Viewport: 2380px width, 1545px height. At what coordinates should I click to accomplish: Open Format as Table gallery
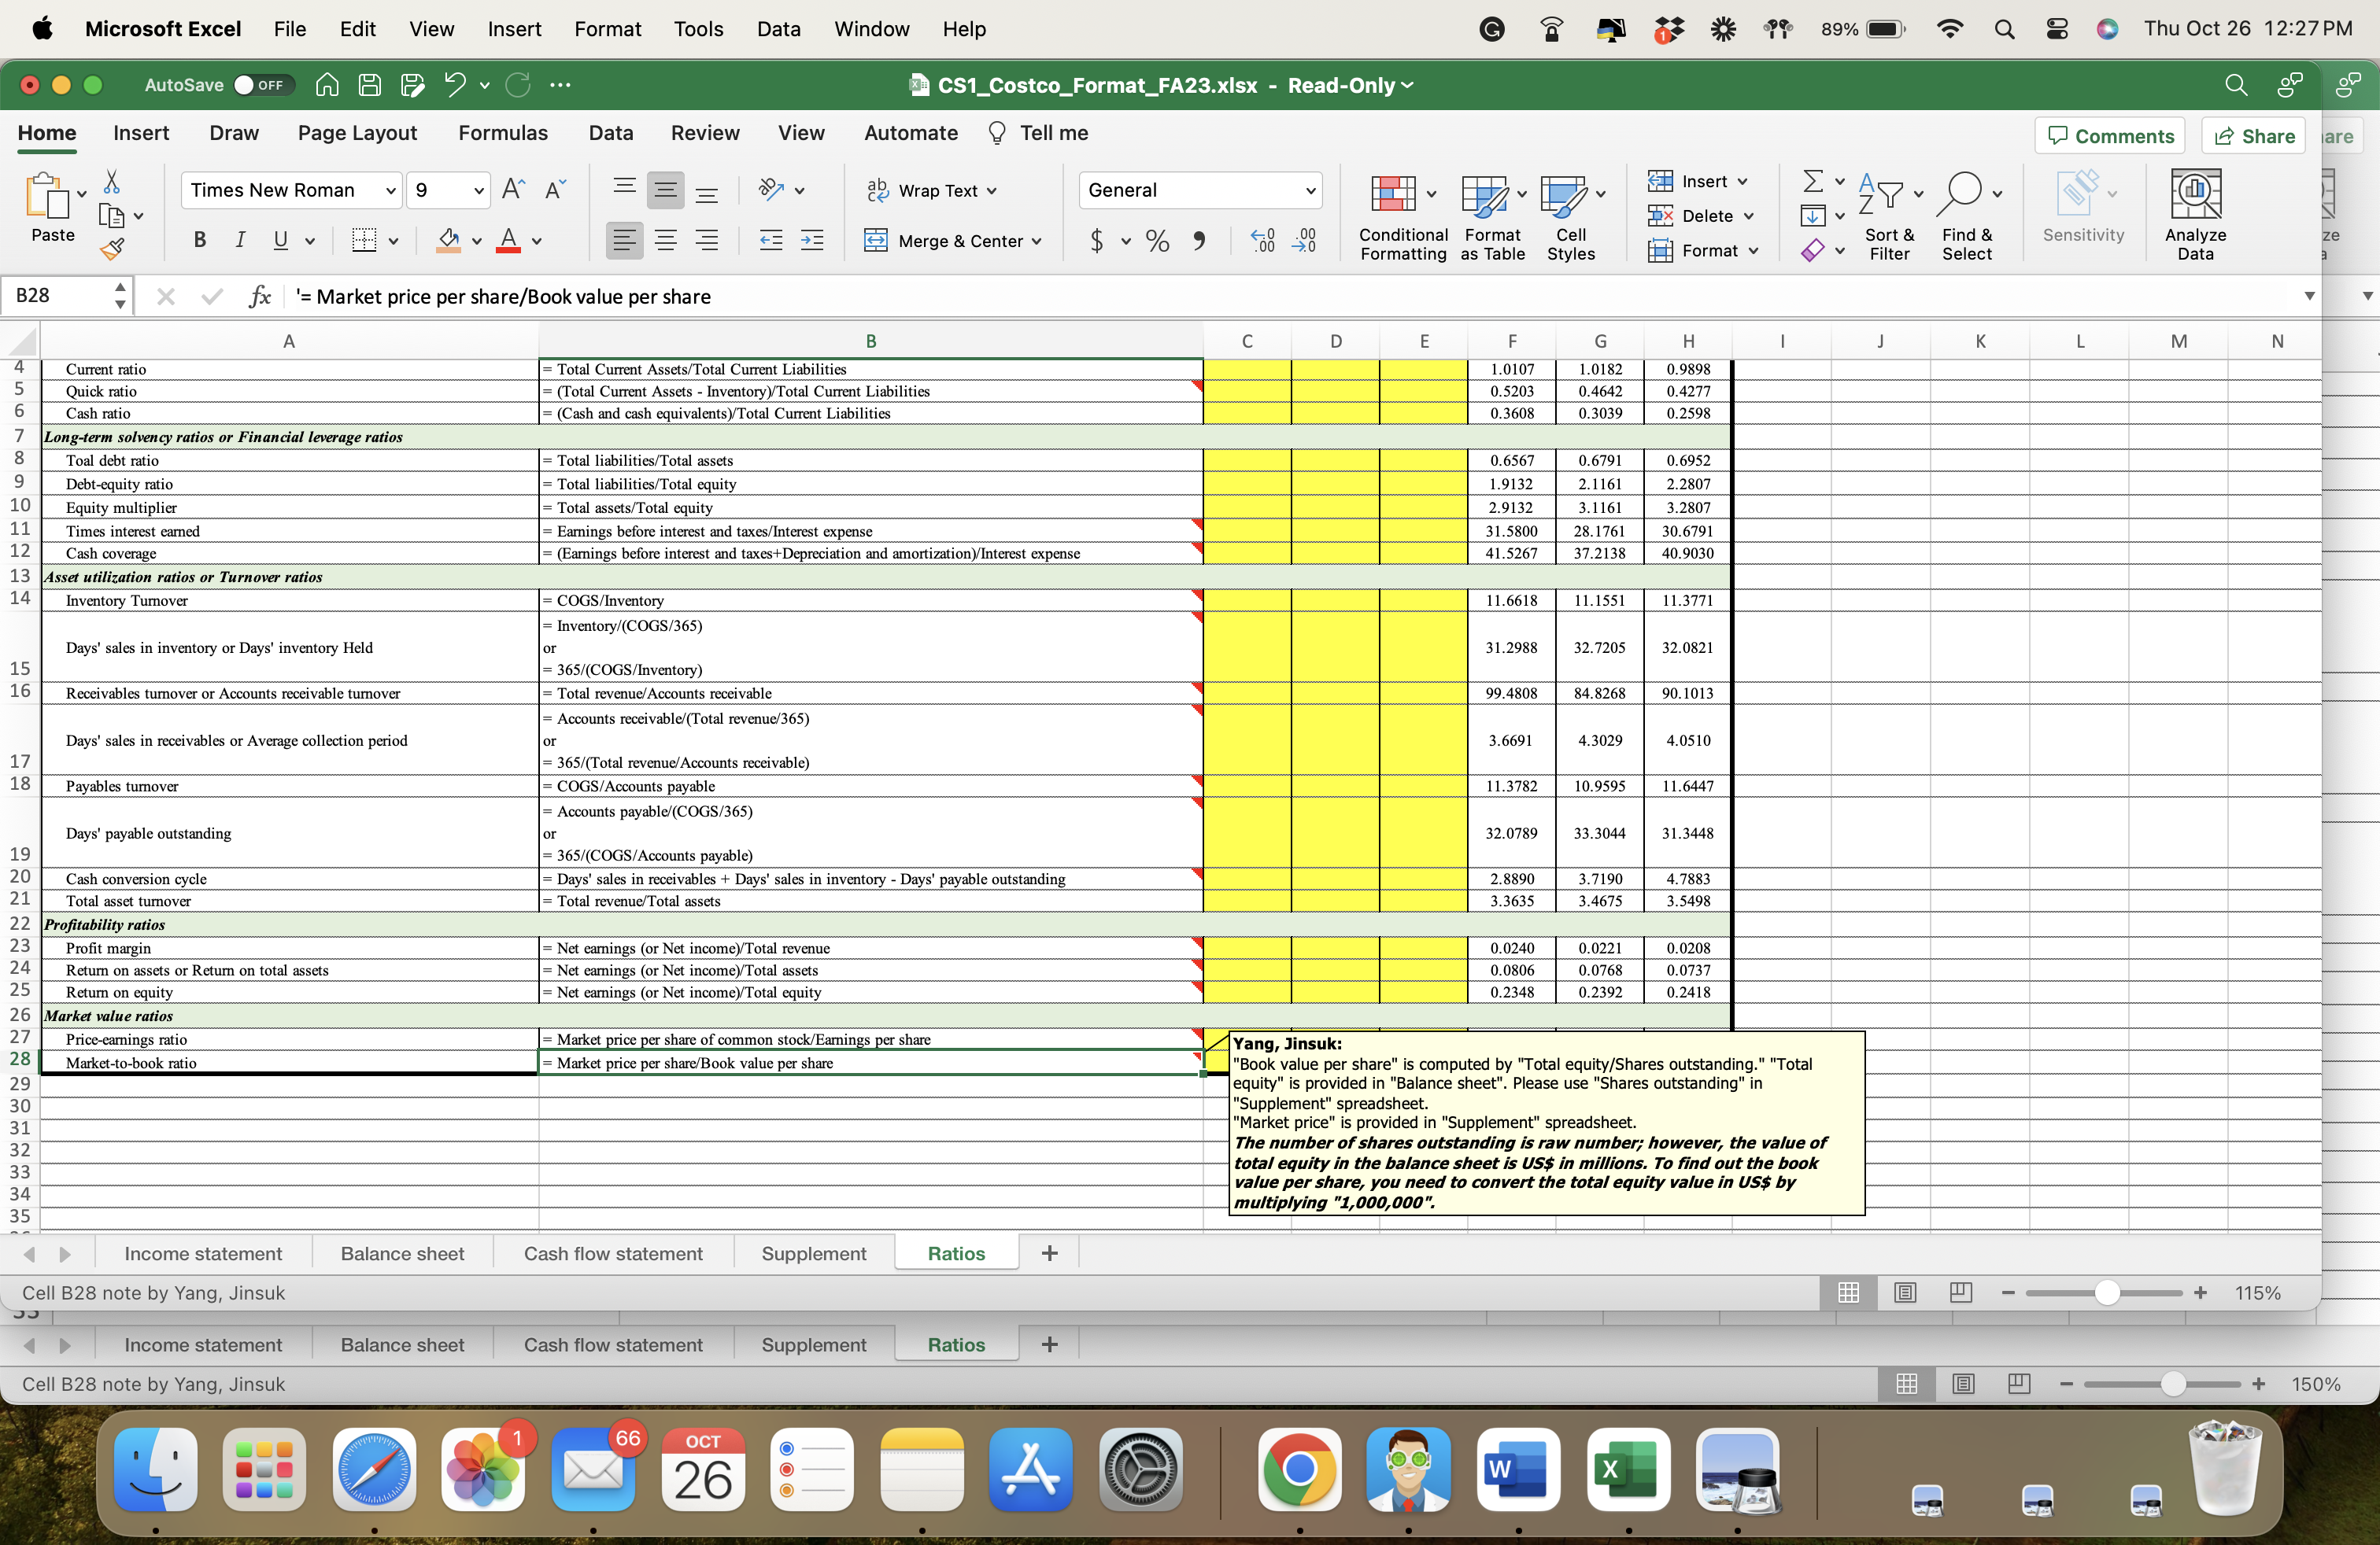tap(1492, 217)
